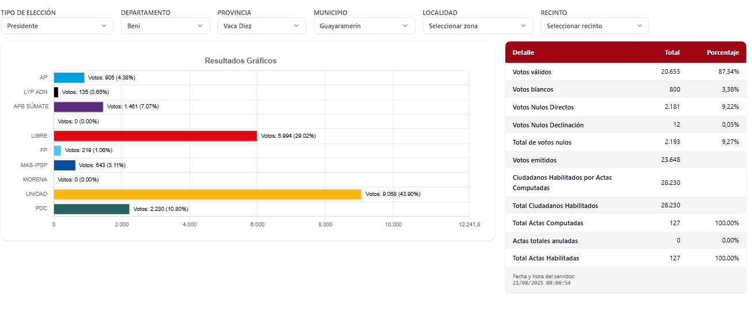Expand the Departamento dropdown showing Beni
This screenshot has height=318, width=752.
coord(165,26)
